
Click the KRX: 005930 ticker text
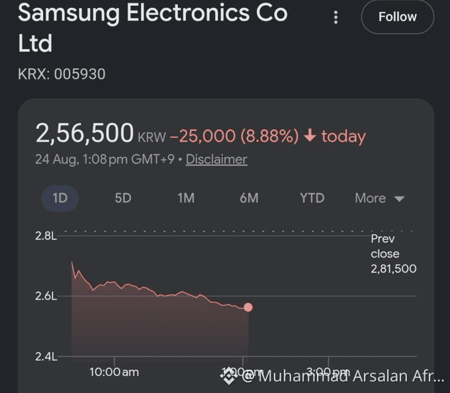(x=62, y=74)
